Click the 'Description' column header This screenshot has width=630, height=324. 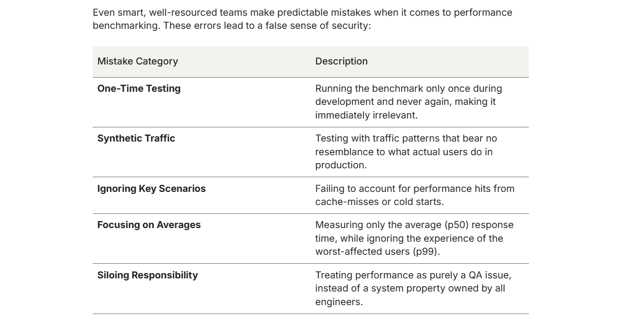click(341, 61)
